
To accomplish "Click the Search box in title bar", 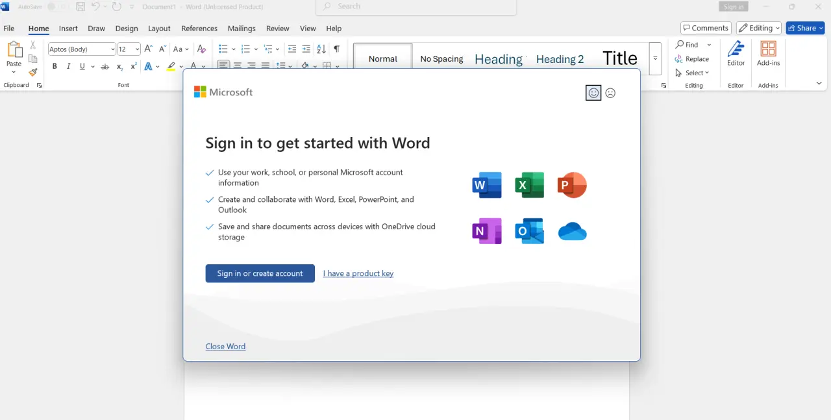I will pos(416,6).
